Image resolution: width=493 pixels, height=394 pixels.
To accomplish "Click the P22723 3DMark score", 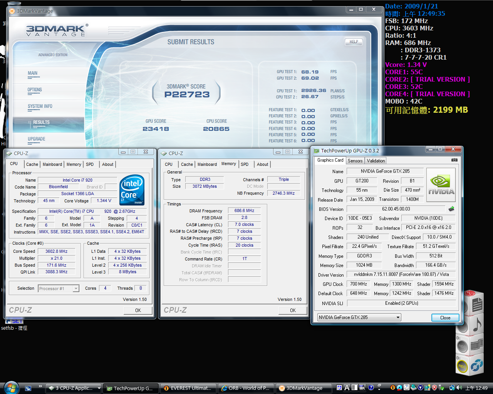I will coord(187,95).
